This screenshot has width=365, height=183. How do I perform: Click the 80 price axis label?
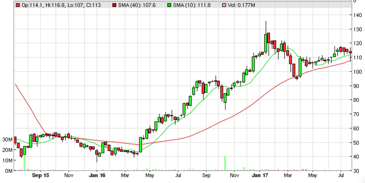pyautogui.click(x=356, y=100)
